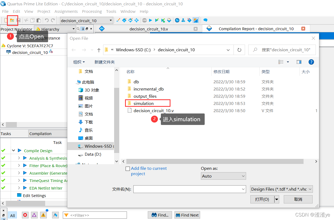The width and height of the screenshot is (334, 220).
Task: Click the 文件名(N) filename input field
Action: (189, 189)
